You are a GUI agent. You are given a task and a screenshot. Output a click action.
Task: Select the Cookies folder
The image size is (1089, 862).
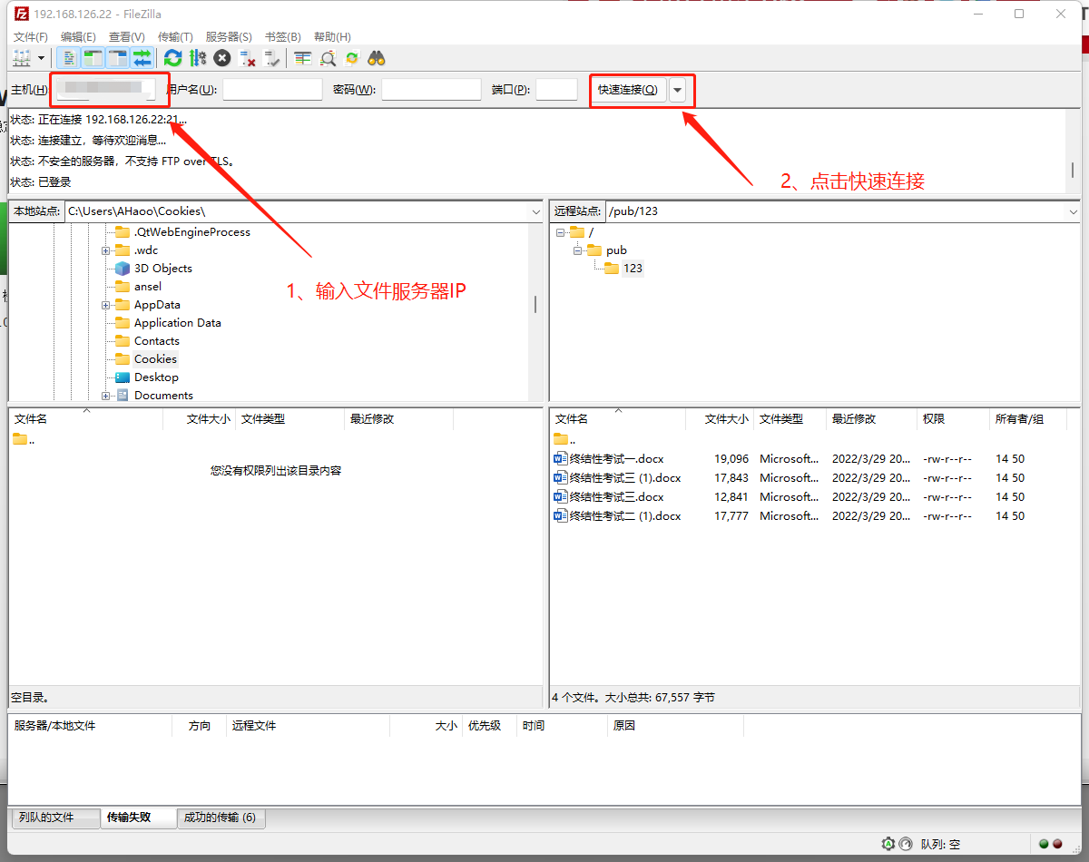[x=155, y=359]
